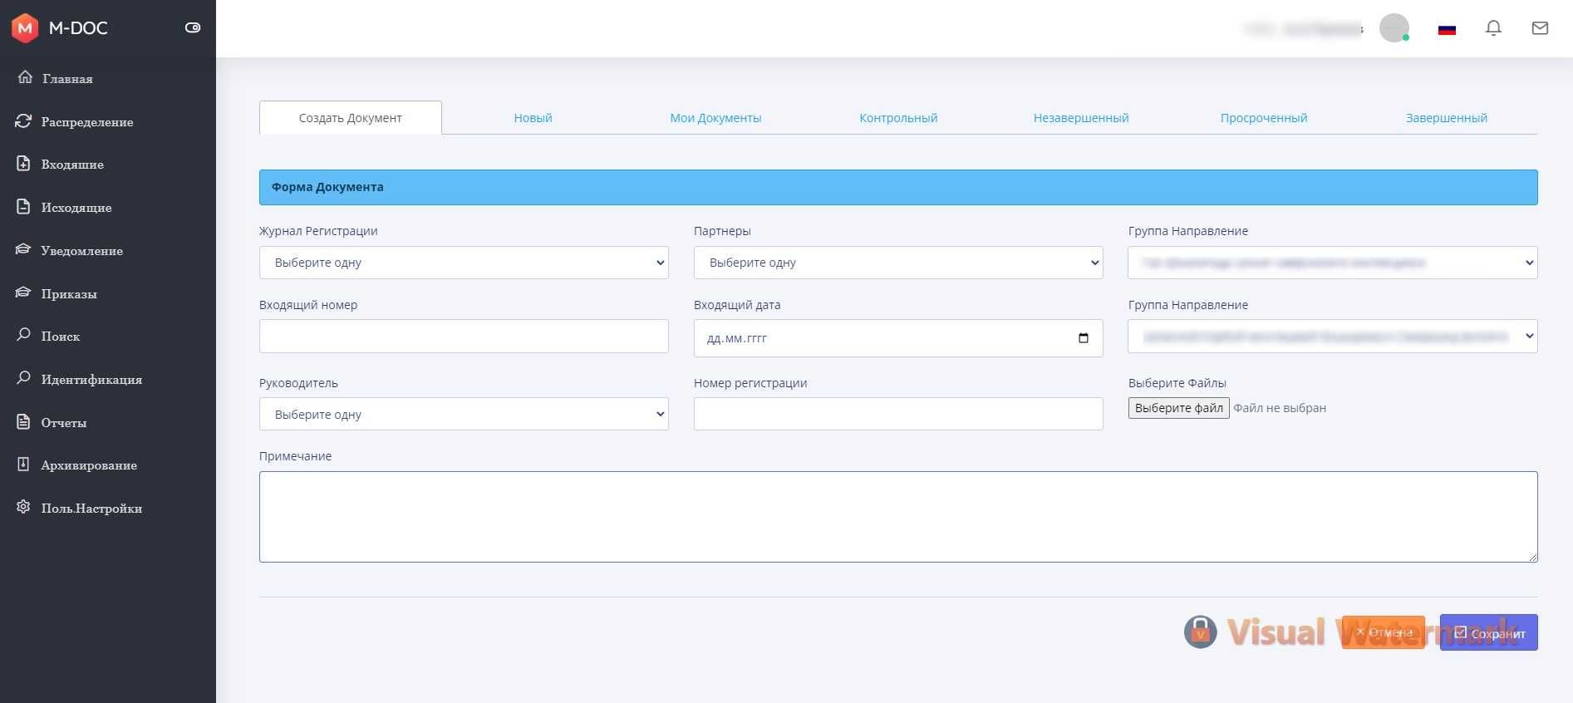The width and height of the screenshot is (1573, 703).
Task: Click the archive icon beside Архивирование
Action: pos(23,465)
